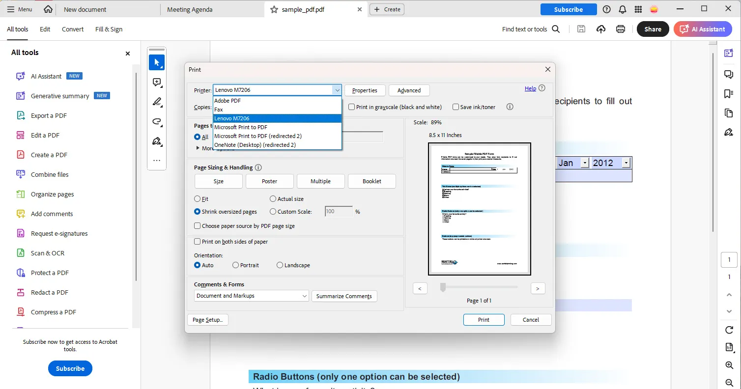Select the arrow selection tool

tap(156, 62)
